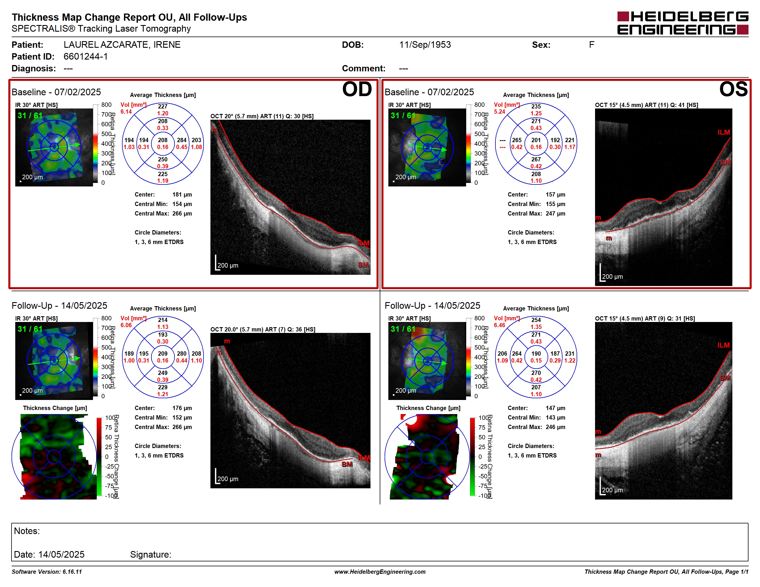Viewport: 760px width, 587px height.
Task: Click the '31 / 61' index on OD baseline map
Action: [x=30, y=115]
